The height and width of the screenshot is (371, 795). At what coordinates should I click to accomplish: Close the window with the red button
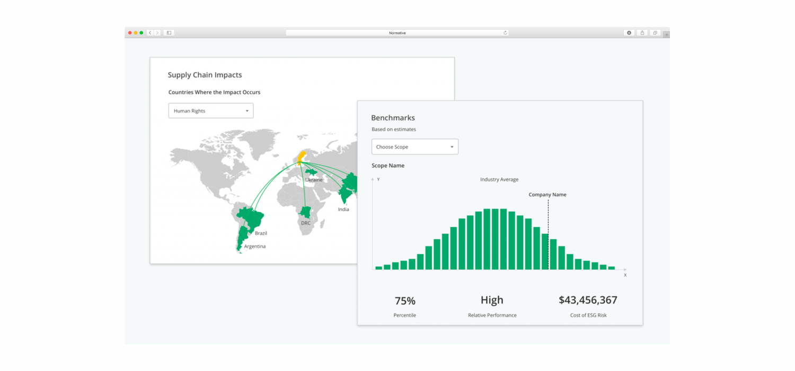click(x=130, y=33)
